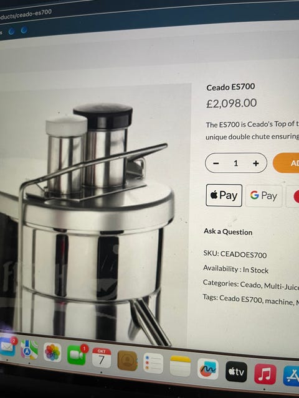The width and height of the screenshot is (299, 398).
Task: Pay with the Apple Pay button
Action: 224,195
